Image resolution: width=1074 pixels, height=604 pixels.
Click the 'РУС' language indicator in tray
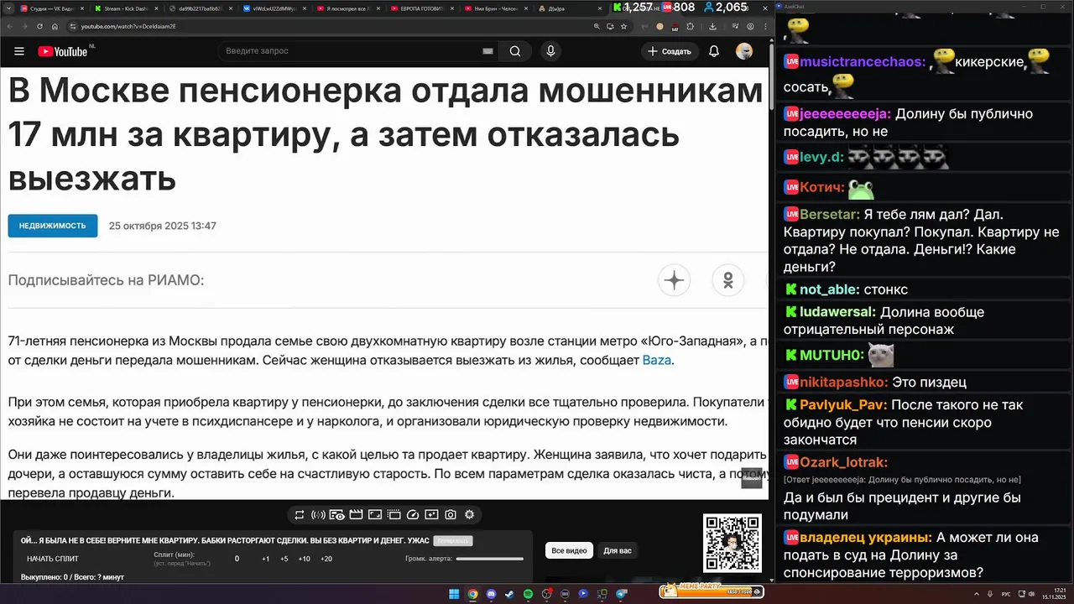tap(1006, 594)
